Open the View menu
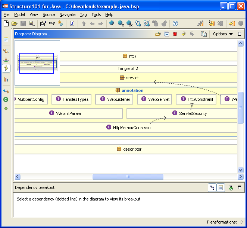This screenshot has width=247, height=228. [x=34, y=15]
